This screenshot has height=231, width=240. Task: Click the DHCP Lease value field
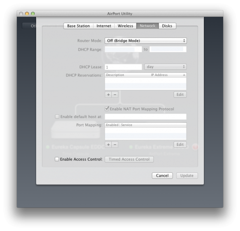tap(123, 67)
